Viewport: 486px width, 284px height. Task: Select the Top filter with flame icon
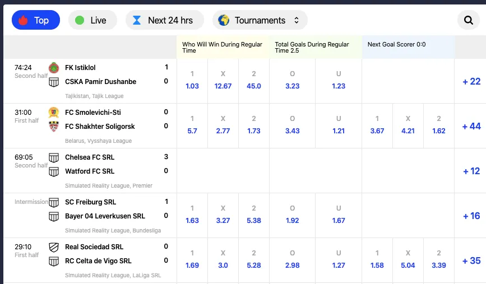tap(36, 20)
